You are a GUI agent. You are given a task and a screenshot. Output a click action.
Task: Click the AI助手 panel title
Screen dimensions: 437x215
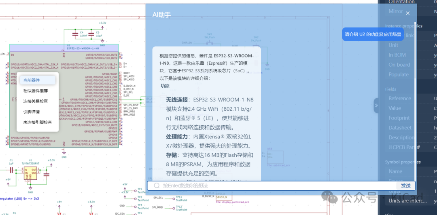tap(161, 15)
